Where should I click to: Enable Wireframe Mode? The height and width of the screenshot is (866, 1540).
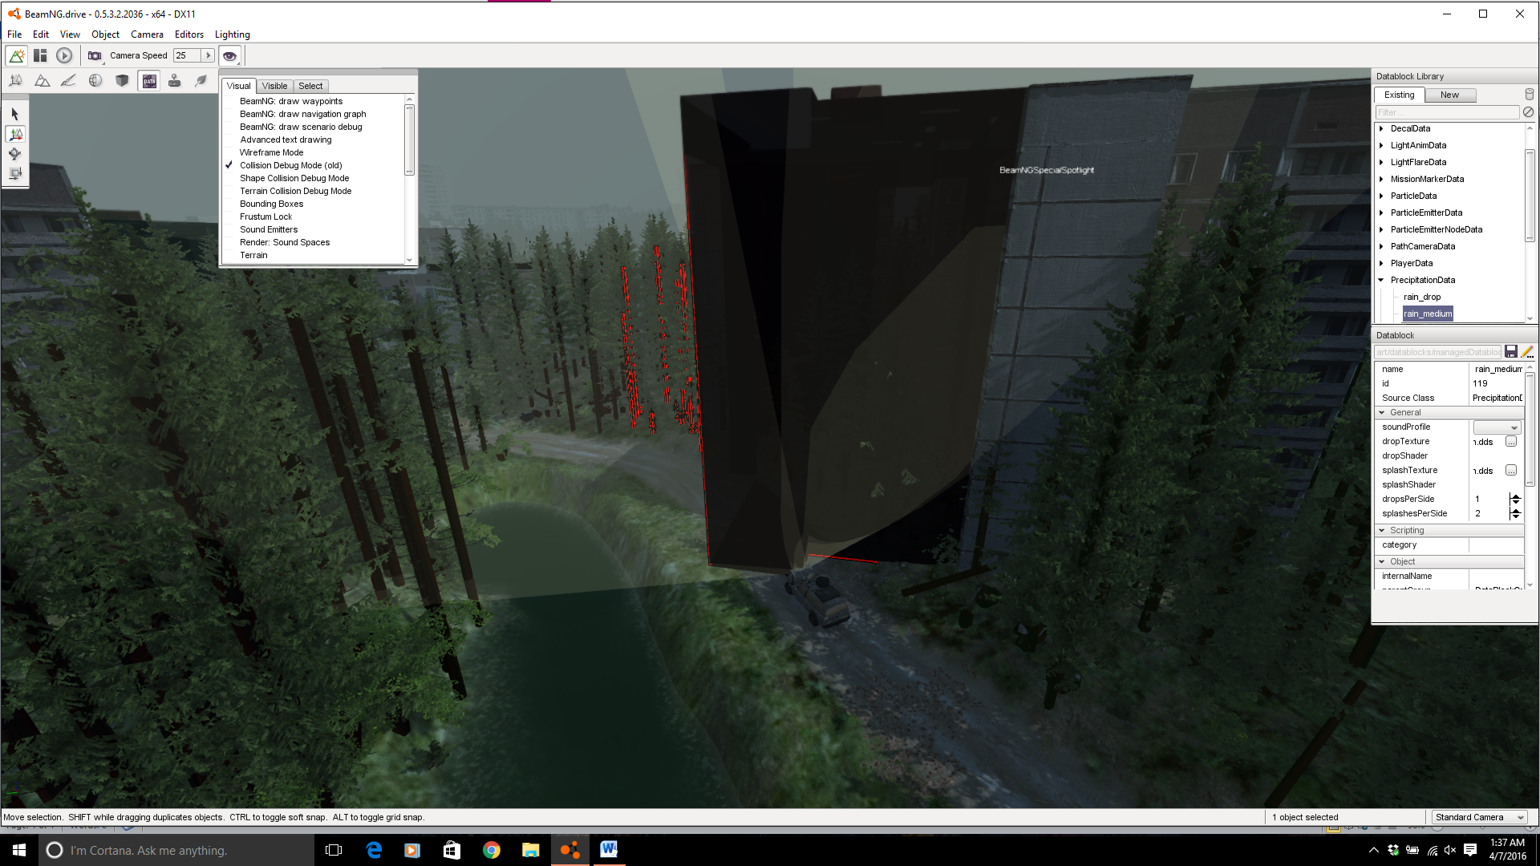[x=271, y=152]
